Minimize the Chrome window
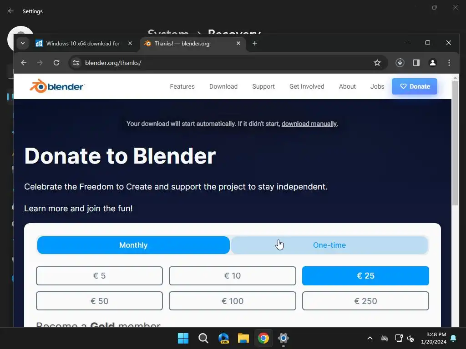The height and width of the screenshot is (349, 466). 407,43
